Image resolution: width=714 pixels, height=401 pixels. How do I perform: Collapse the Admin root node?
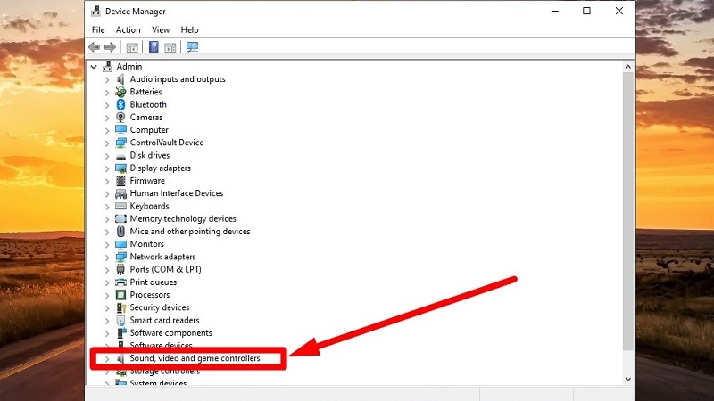coord(94,67)
